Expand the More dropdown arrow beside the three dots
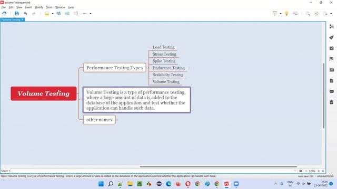337x189 pixels. pos(91,14)
